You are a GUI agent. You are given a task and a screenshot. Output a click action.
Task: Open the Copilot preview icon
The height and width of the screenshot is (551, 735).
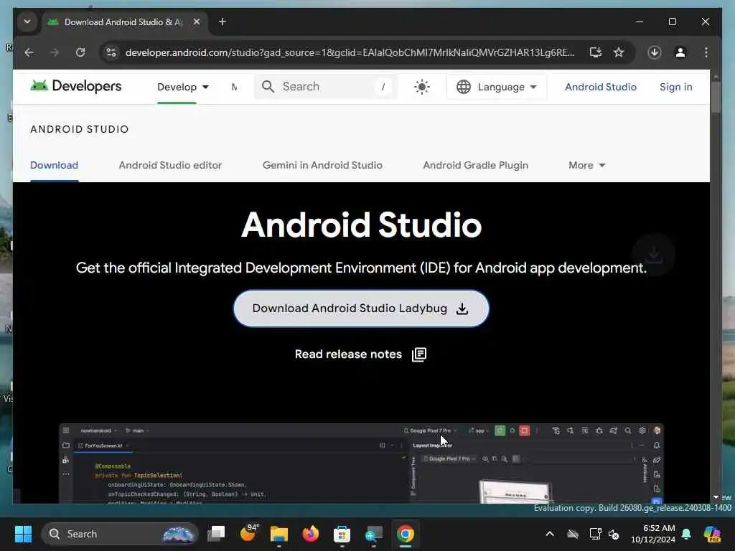[x=712, y=534]
